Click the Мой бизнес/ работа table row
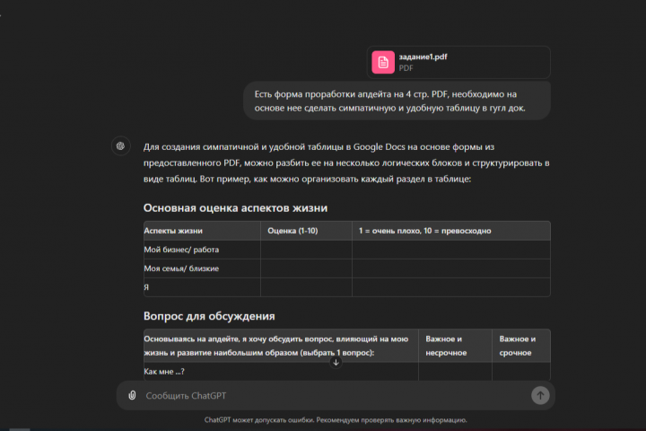Image resolution: width=646 pixels, height=431 pixels. point(347,250)
